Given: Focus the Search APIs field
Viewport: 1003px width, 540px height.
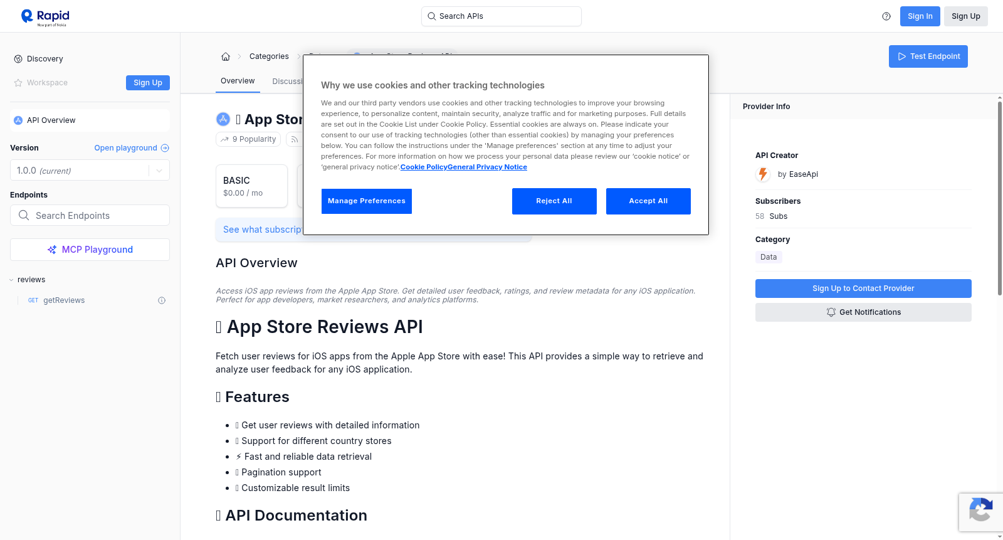Looking at the screenshot, I should click(x=501, y=16).
